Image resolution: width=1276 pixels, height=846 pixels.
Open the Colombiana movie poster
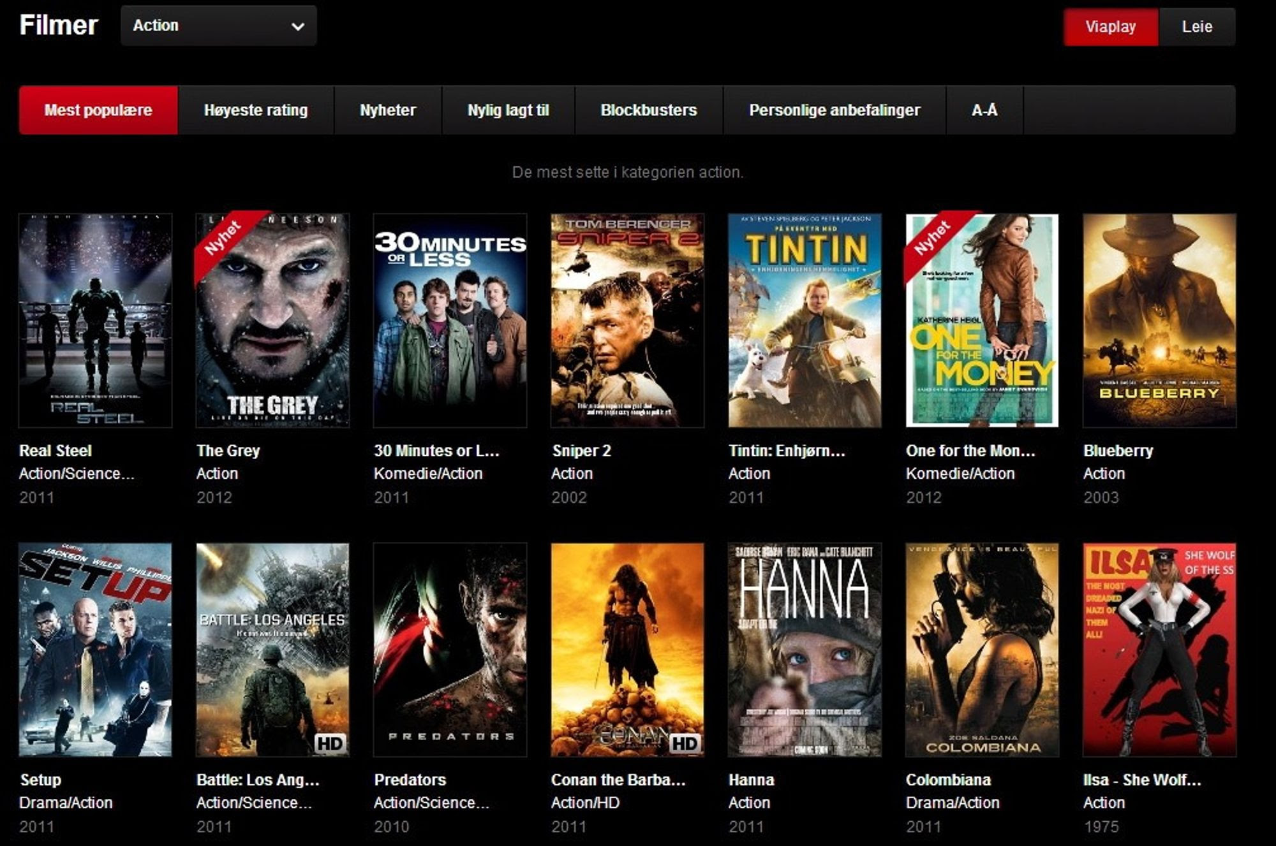click(983, 650)
